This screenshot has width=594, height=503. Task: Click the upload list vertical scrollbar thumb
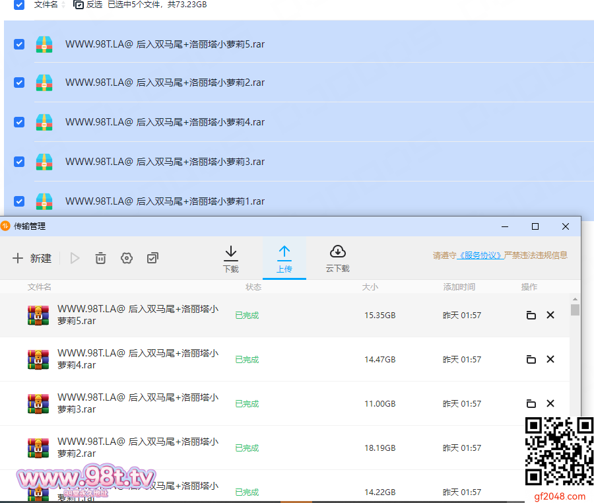[575, 310]
